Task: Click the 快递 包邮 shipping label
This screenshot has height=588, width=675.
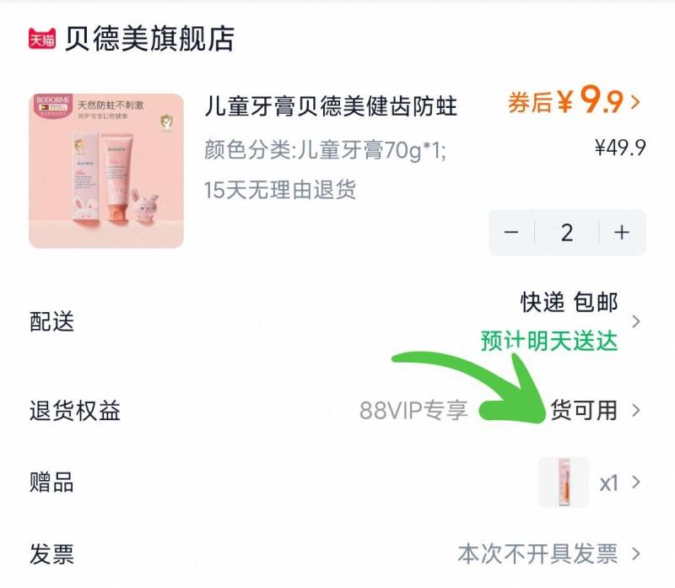Action: click(568, 301)
